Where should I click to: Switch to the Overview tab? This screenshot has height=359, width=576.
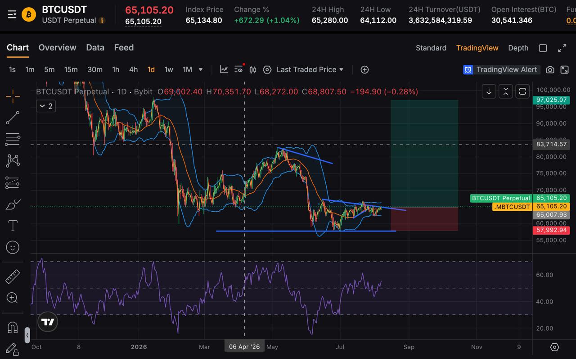coord(57,48)
